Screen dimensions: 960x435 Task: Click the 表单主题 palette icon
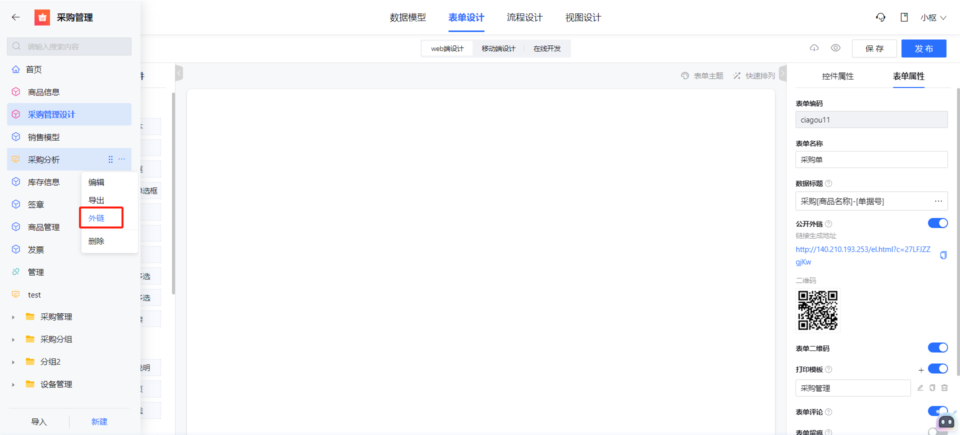point(685,76)
